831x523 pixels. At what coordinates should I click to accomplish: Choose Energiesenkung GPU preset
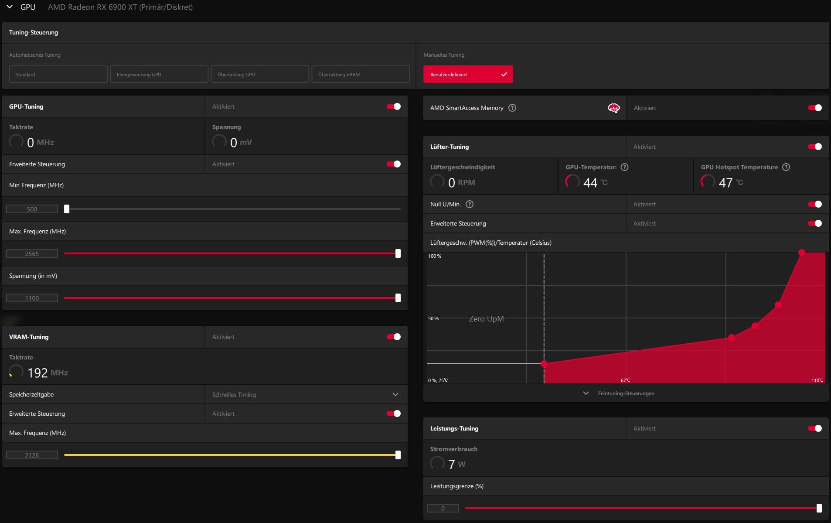click(x=159, y=74)
